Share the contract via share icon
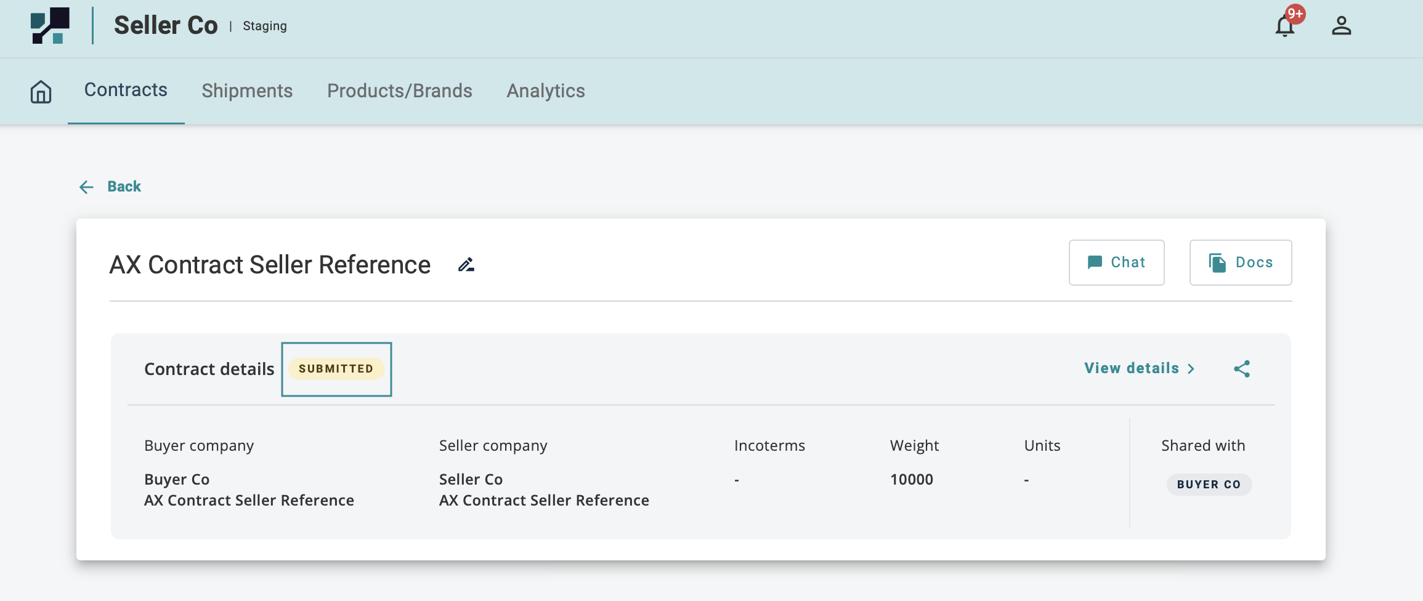This screenshot has width=1423, height=601. [1242, 369]
